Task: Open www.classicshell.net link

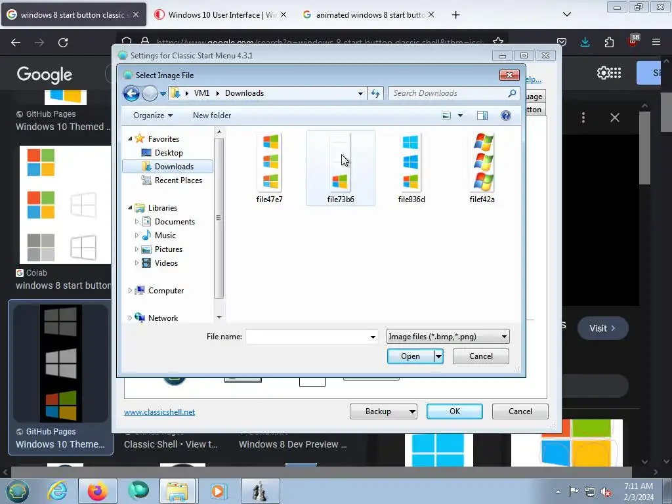Action: click(x=159, y=412)
